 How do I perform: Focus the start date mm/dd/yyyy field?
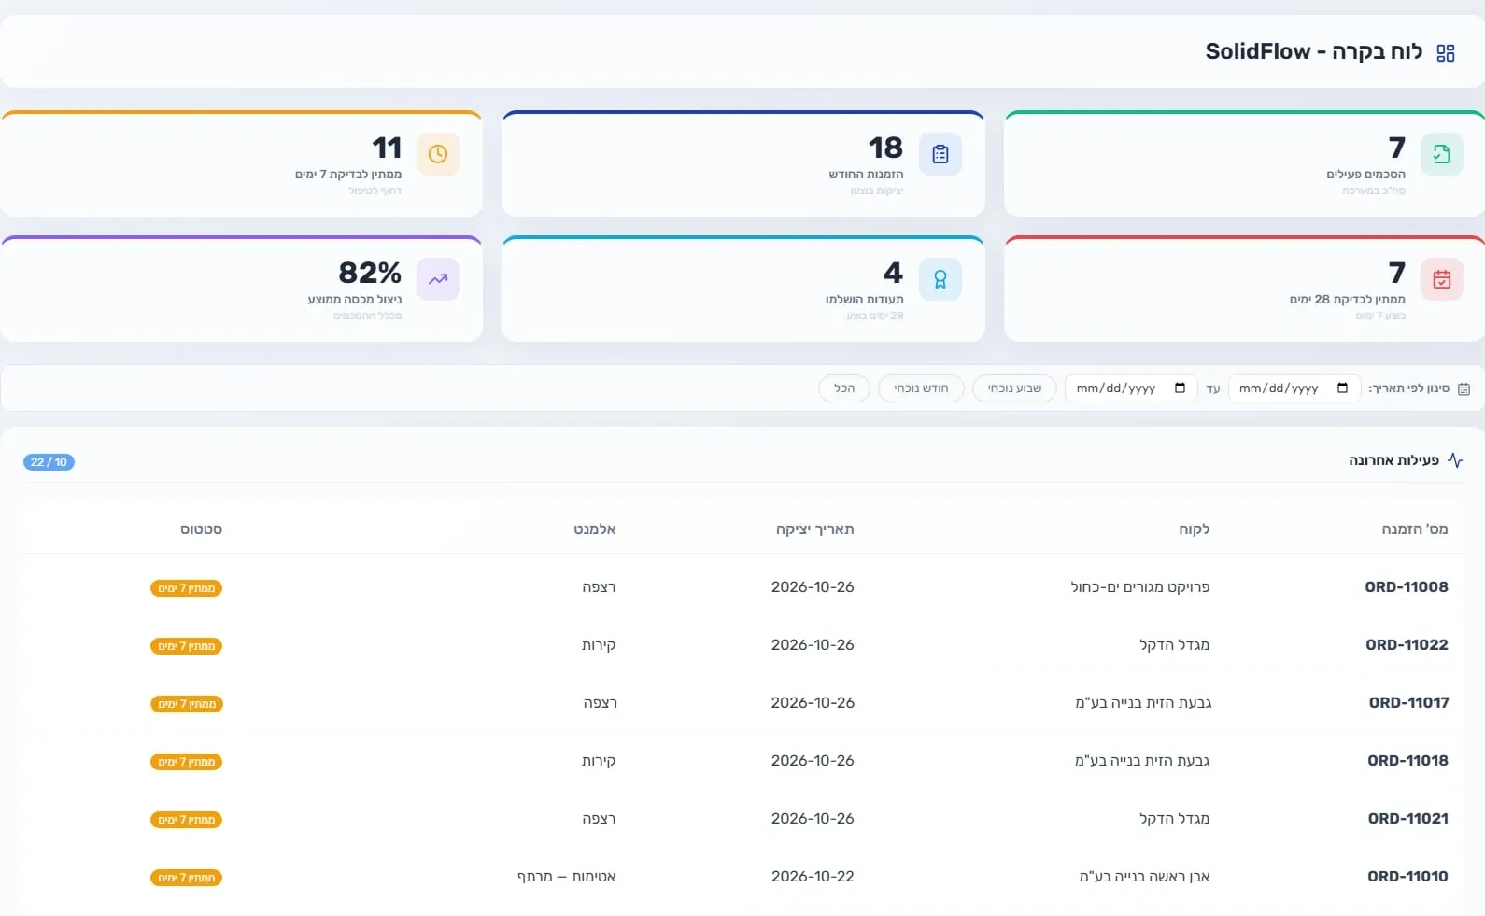1294,388
